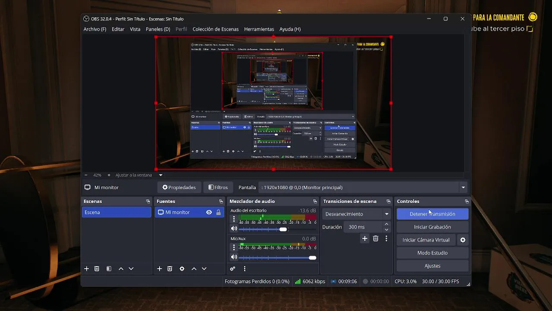Pop out the Escenas dock
The width and height of the screenshot is (552, 311).
click(148, 201)
